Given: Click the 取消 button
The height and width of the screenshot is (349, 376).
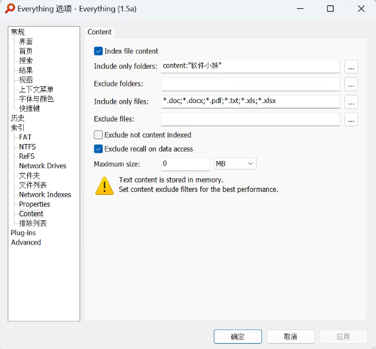Looking at the screenshot, I should coord(290,337).
